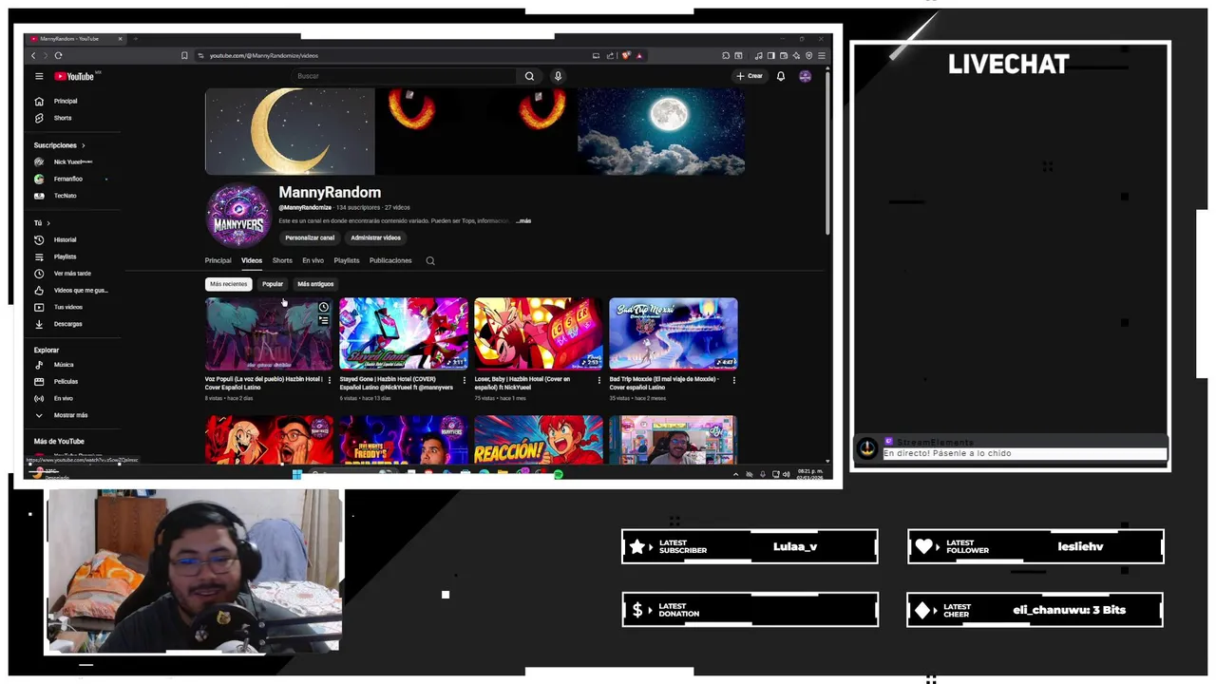Screen dimensions: 1216x684
Task: Click the Buscar search field
Action: 406,76
